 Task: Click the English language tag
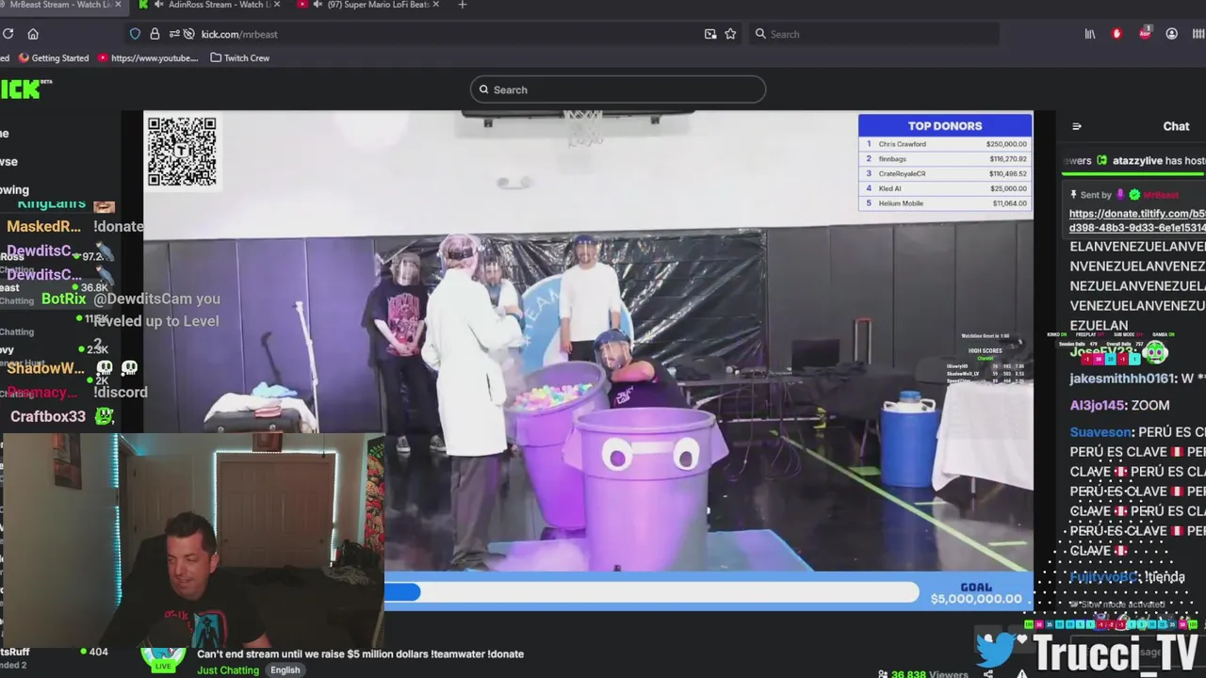pyautogui.click(x=285, y=670)
